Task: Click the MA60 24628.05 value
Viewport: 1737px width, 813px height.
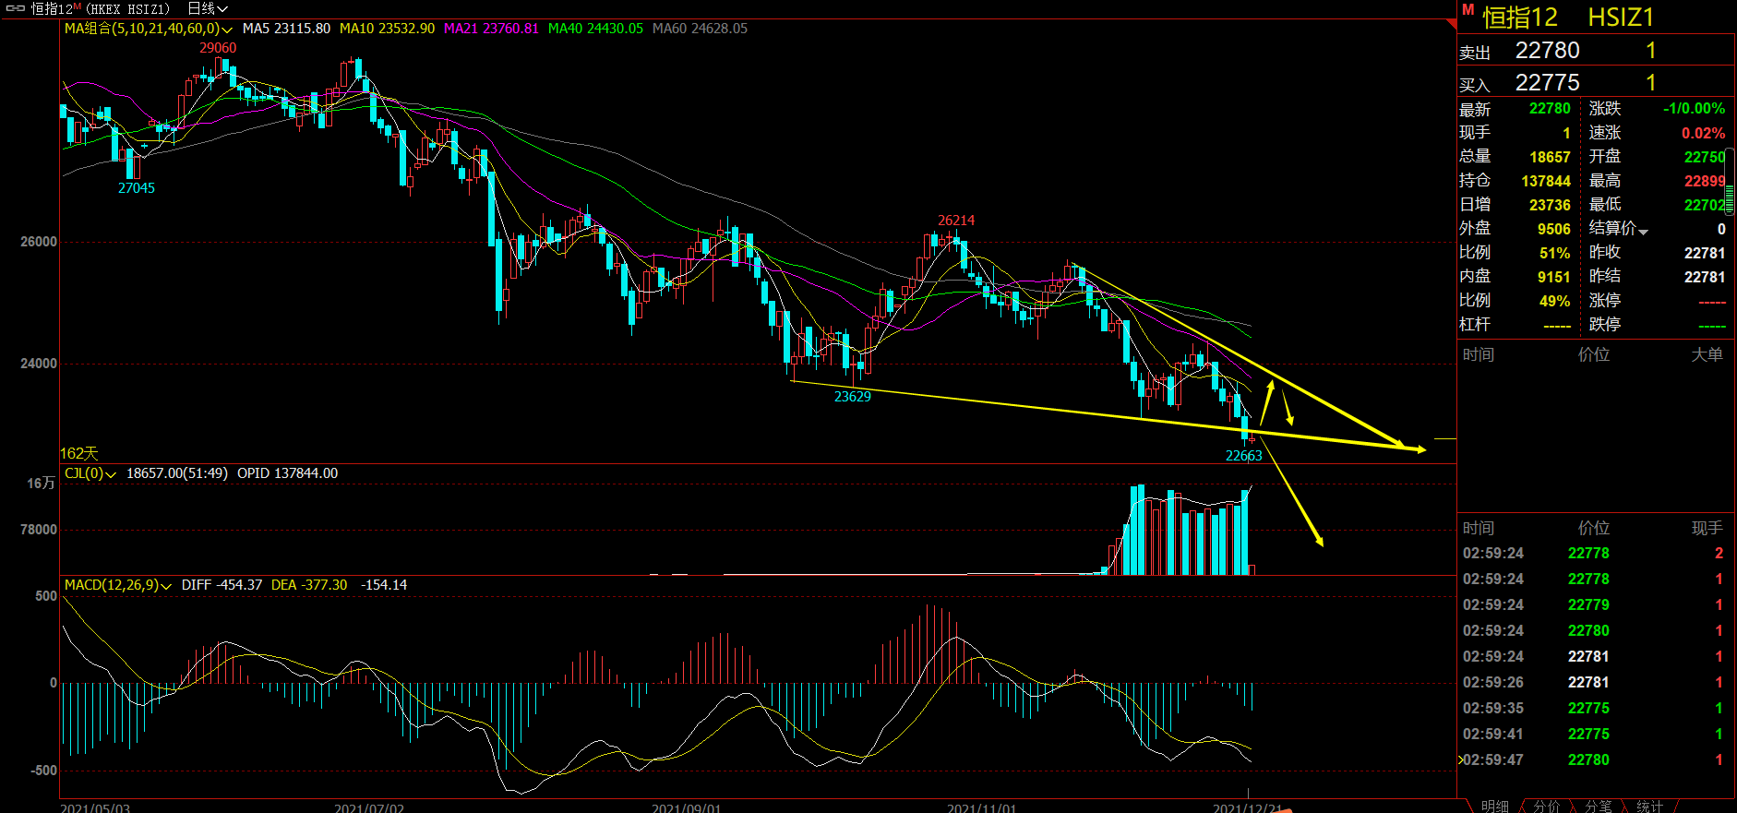Action: tap(700, 29)
